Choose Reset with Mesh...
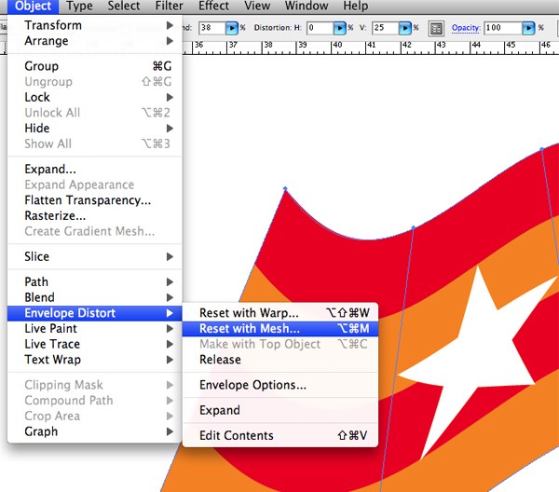 (280, 328)
